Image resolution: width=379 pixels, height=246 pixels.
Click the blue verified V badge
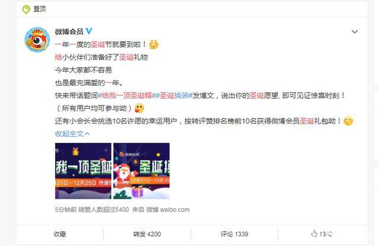click(x=89, y=31)
